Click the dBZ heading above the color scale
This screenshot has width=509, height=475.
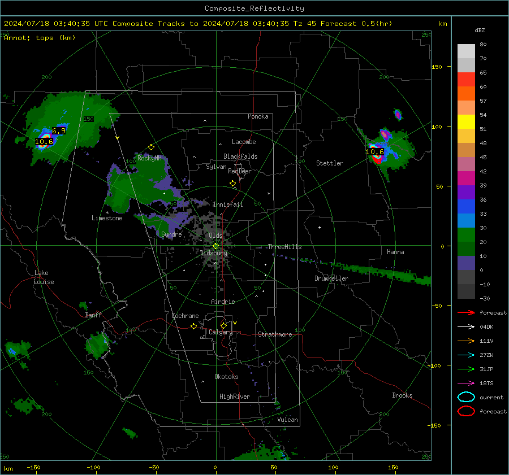[480, 30]
